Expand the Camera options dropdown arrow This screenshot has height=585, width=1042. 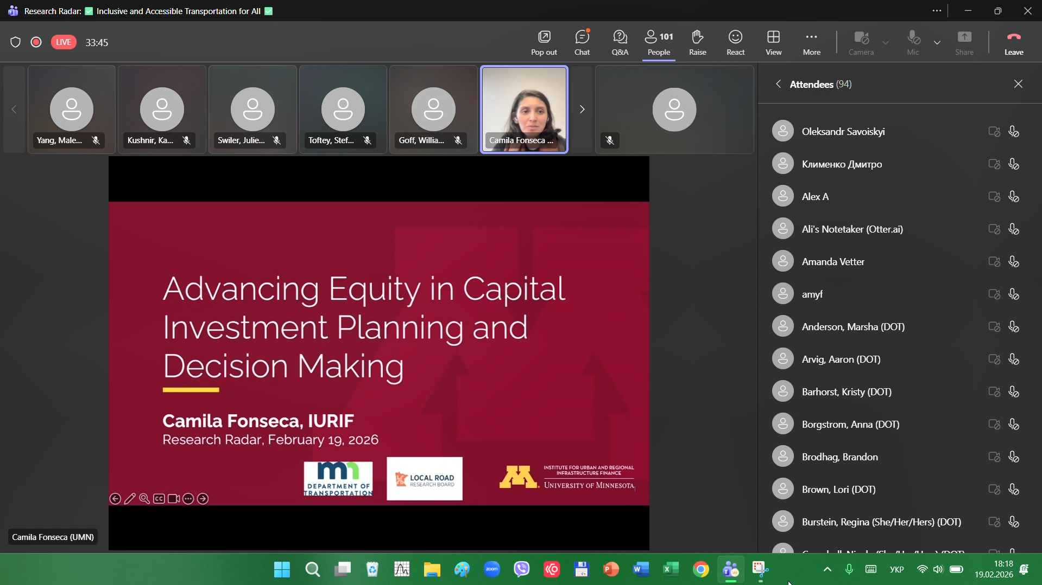(886, 42)
